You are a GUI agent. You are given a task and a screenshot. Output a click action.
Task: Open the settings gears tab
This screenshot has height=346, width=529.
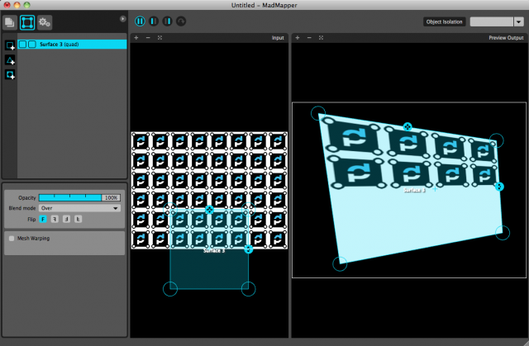44,21
